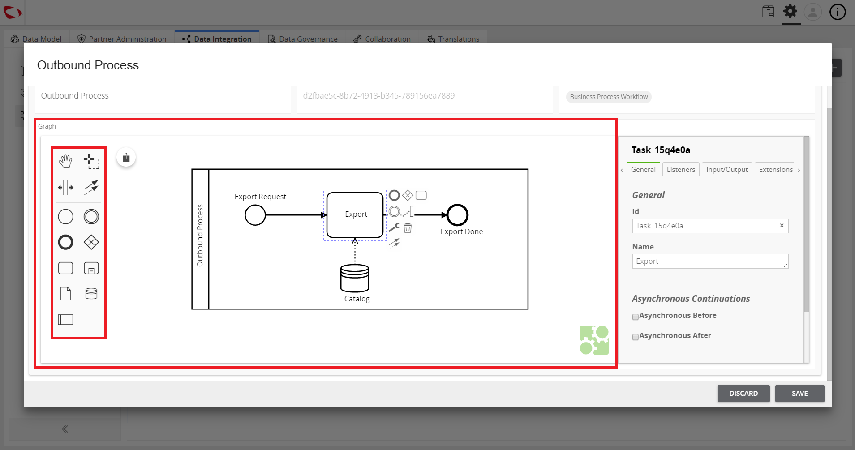Activate the global connect tool in palette

(91, 187)
